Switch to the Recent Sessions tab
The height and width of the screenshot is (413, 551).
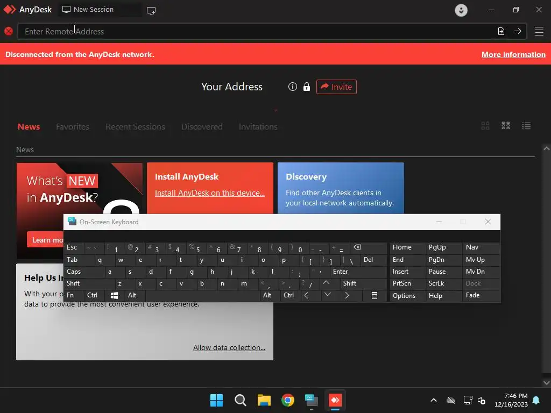(x=135, y=127)
